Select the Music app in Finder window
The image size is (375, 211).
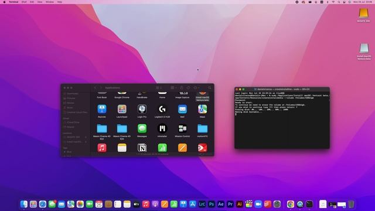(x=102, y=148)
